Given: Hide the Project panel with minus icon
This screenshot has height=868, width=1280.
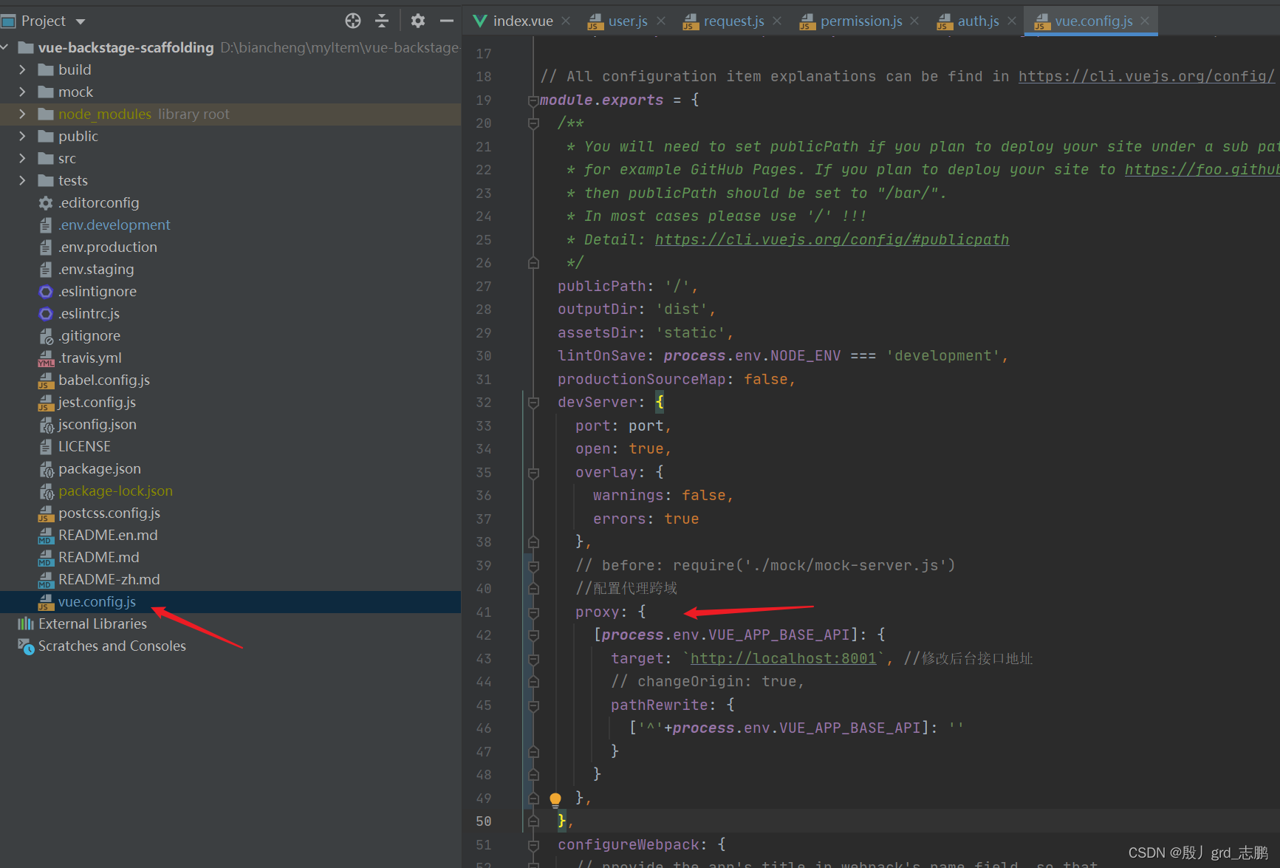Looking at the screenshot, I should (447, 21).
